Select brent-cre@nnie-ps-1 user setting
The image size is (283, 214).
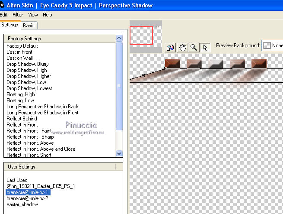[x=27, y=192]
